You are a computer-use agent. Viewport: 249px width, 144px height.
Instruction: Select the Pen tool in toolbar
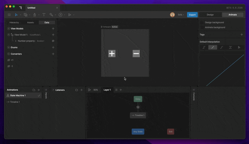[35, 15]
